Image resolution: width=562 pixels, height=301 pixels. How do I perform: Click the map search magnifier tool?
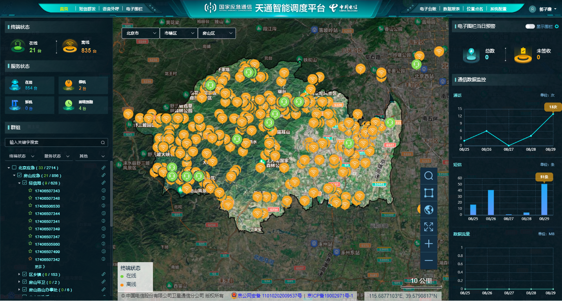point(429,176)
